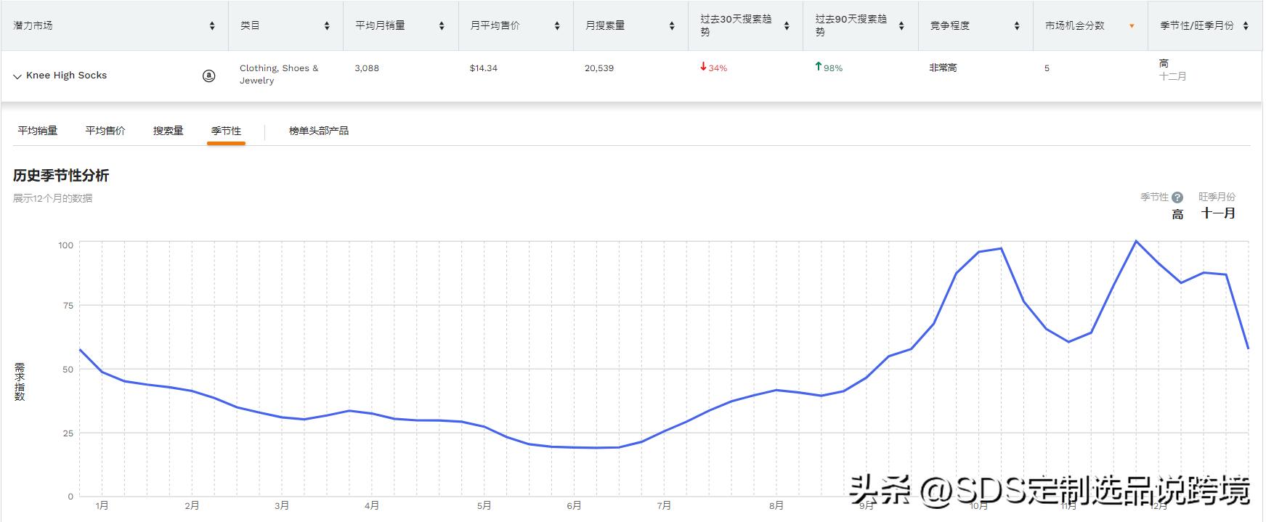This screenshot has height=522, width=1266.
Task: Click the 7月 axis label on chart
Action: 664,505
